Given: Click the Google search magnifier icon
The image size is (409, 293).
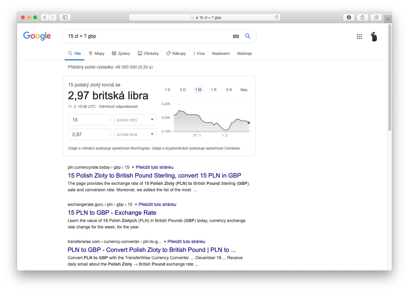Looking at the screenshot, I should 248,36.
